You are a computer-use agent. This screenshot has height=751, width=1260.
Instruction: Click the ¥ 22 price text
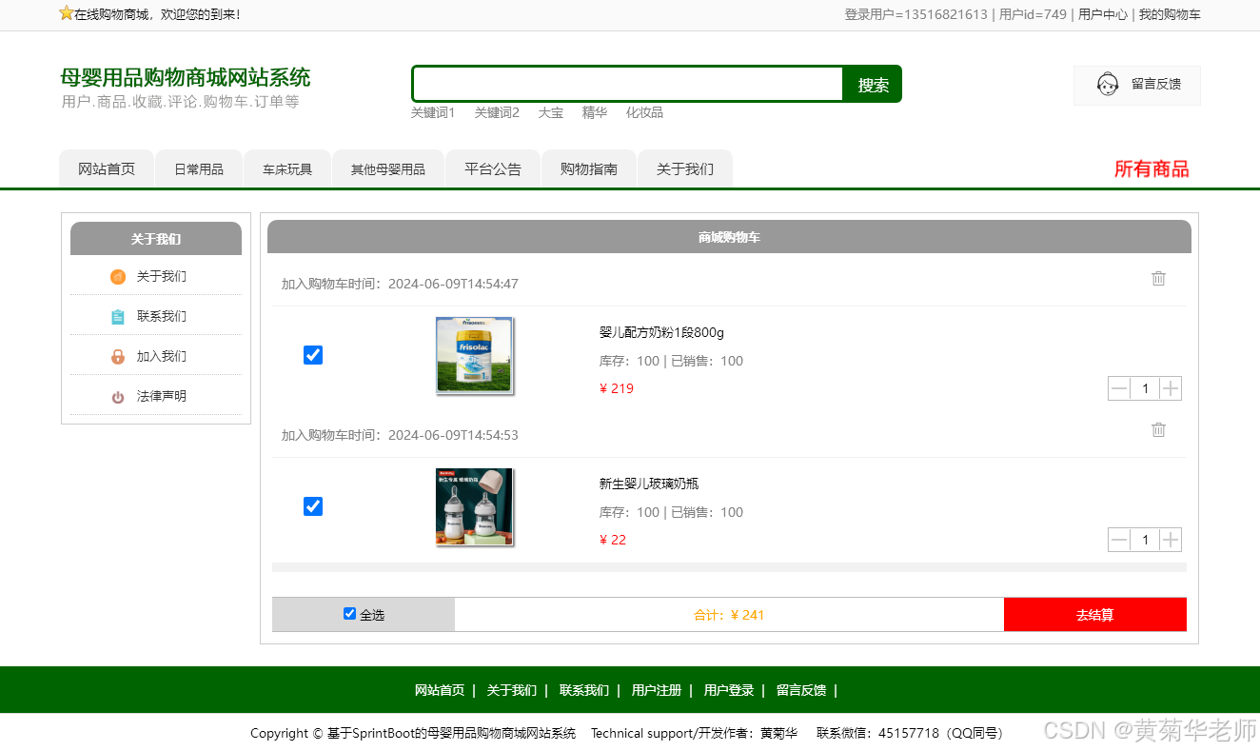coord(613,540)
